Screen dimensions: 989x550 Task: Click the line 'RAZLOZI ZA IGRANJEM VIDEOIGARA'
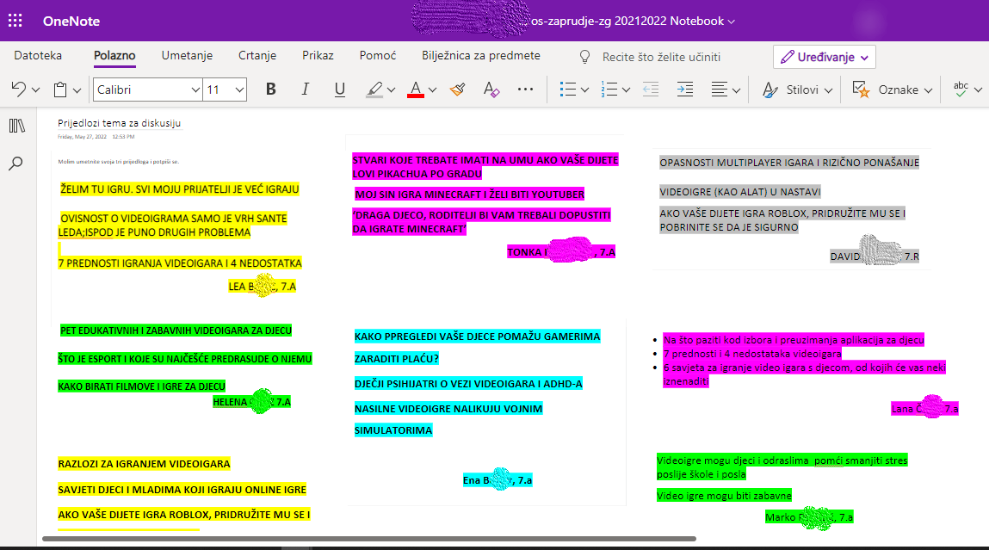point(144,464)
